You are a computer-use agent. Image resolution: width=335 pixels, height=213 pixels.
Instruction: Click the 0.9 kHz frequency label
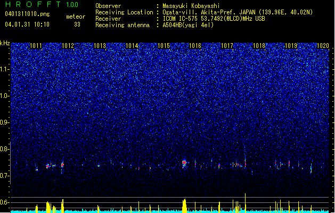pos(5,122)
